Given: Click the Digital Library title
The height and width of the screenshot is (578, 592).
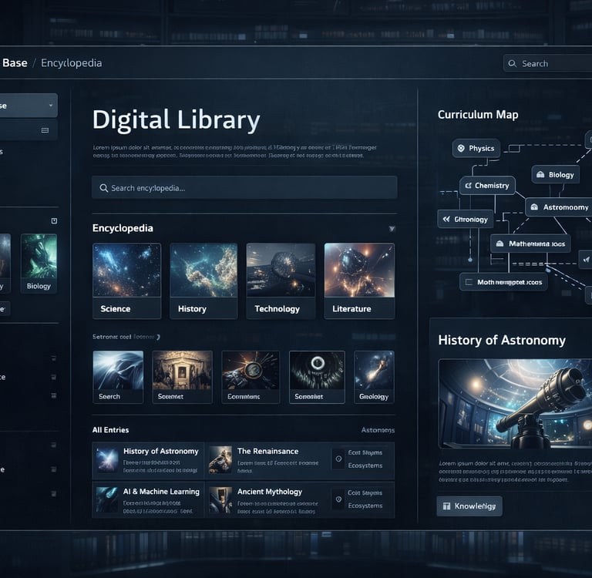Looking at the screenshot, I should click(177, 120).
